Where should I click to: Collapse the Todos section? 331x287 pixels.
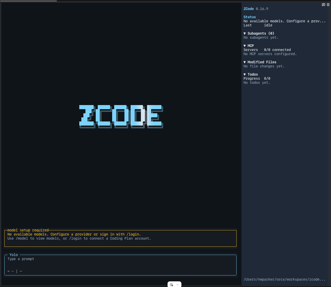tap(251, 74)
